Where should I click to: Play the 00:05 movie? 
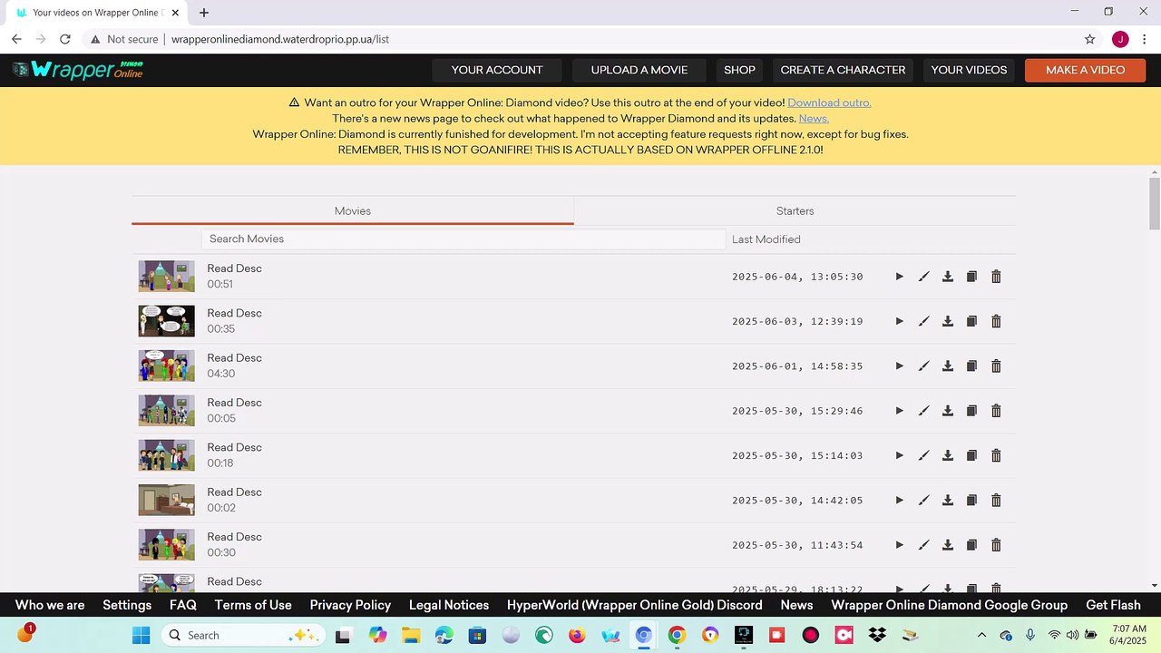[x=899, y=411]
